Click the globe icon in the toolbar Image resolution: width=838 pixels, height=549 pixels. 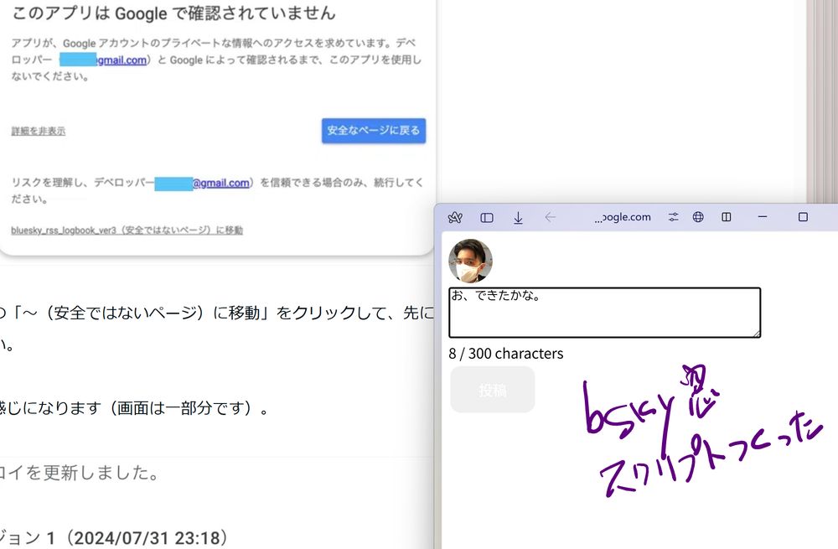[x=698, y=217]
